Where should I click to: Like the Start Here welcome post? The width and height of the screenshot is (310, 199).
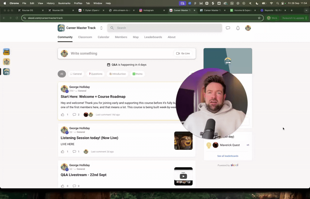pos(62,115)
